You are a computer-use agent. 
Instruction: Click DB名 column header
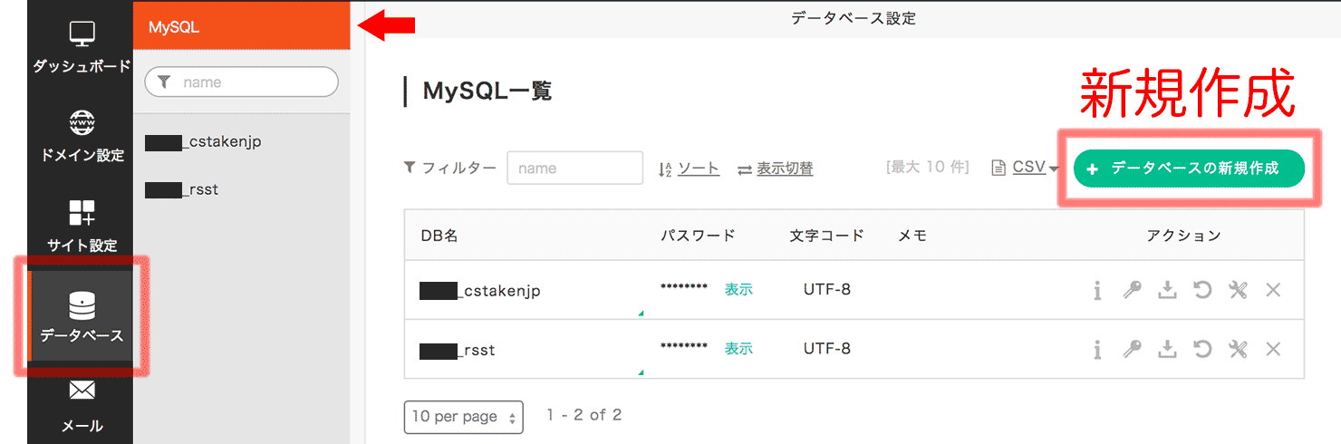(x=439, y=236)
